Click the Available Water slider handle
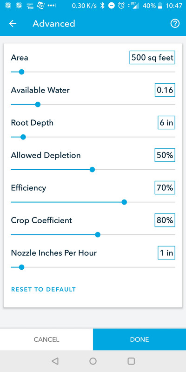 (x=38, y=104)
